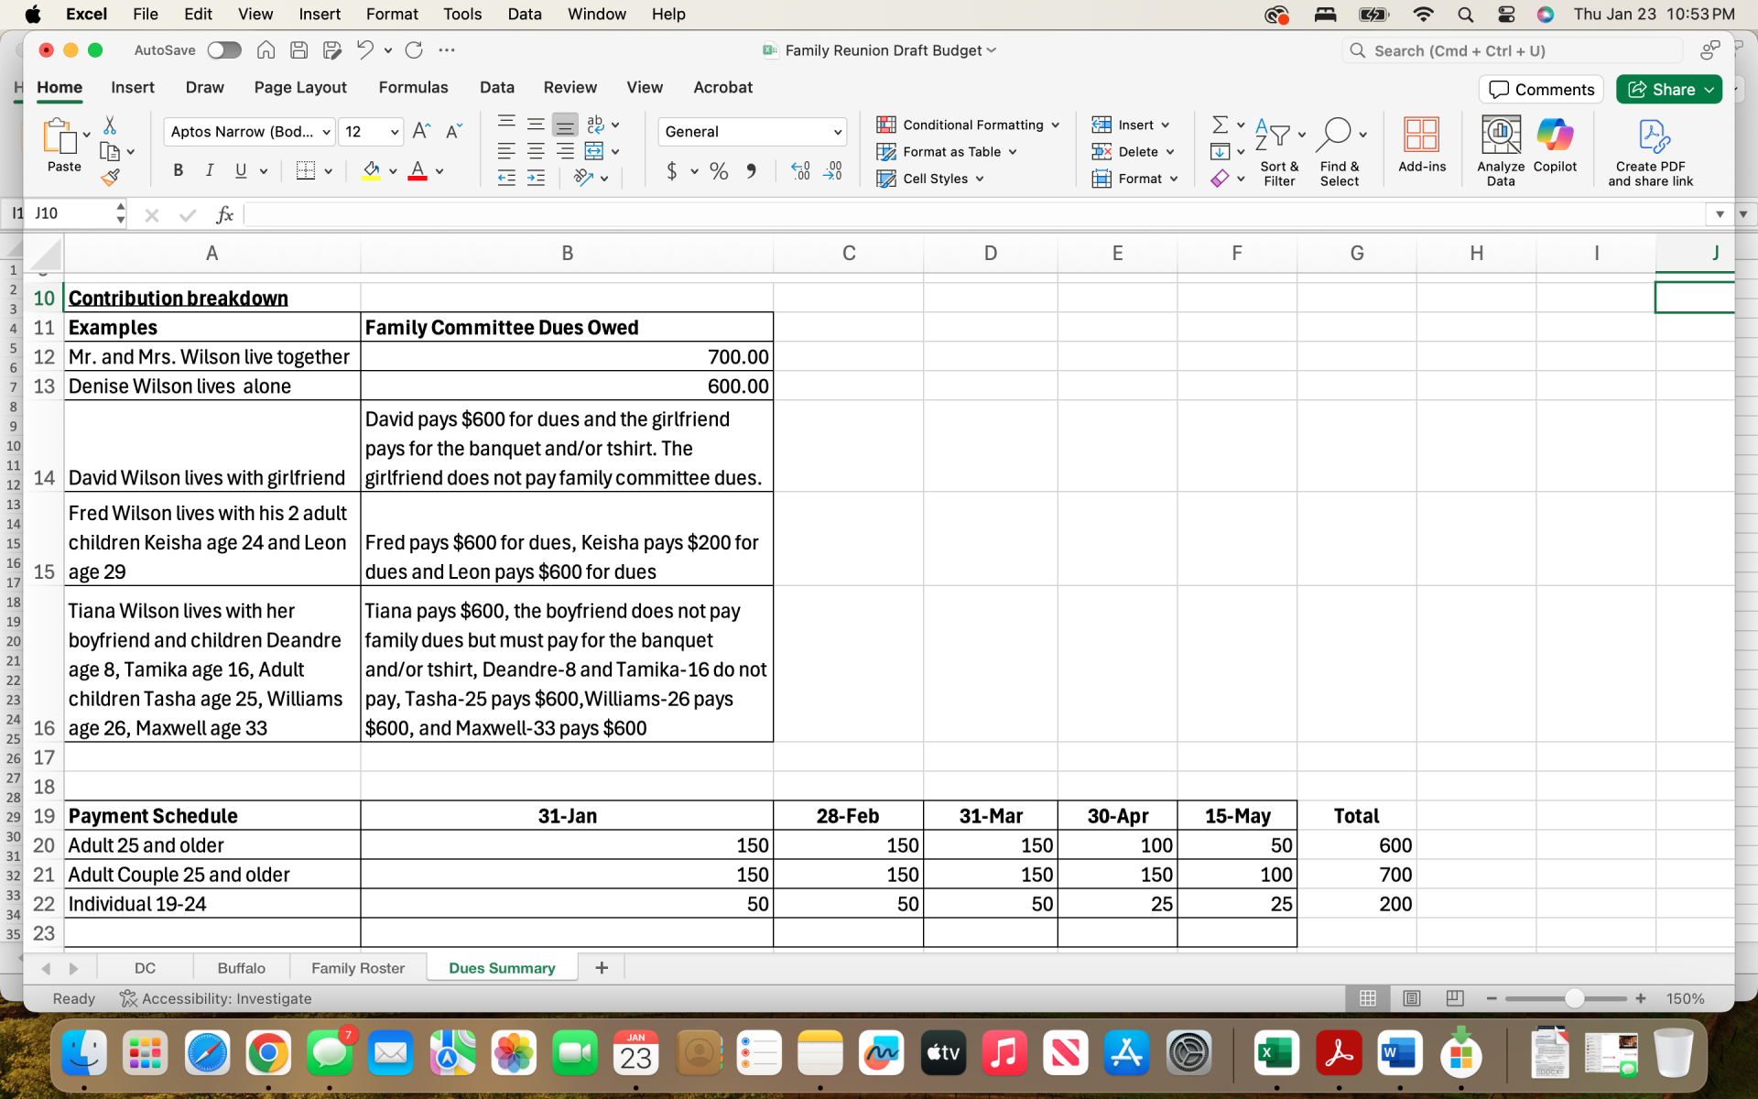Click the AutoSum sigma icon
This screenshot has width=1758, height=1099.
[1220, 125]
